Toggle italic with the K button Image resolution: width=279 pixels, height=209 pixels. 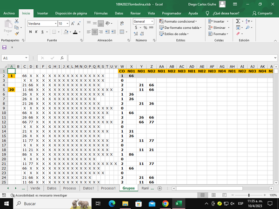[36, 32]
